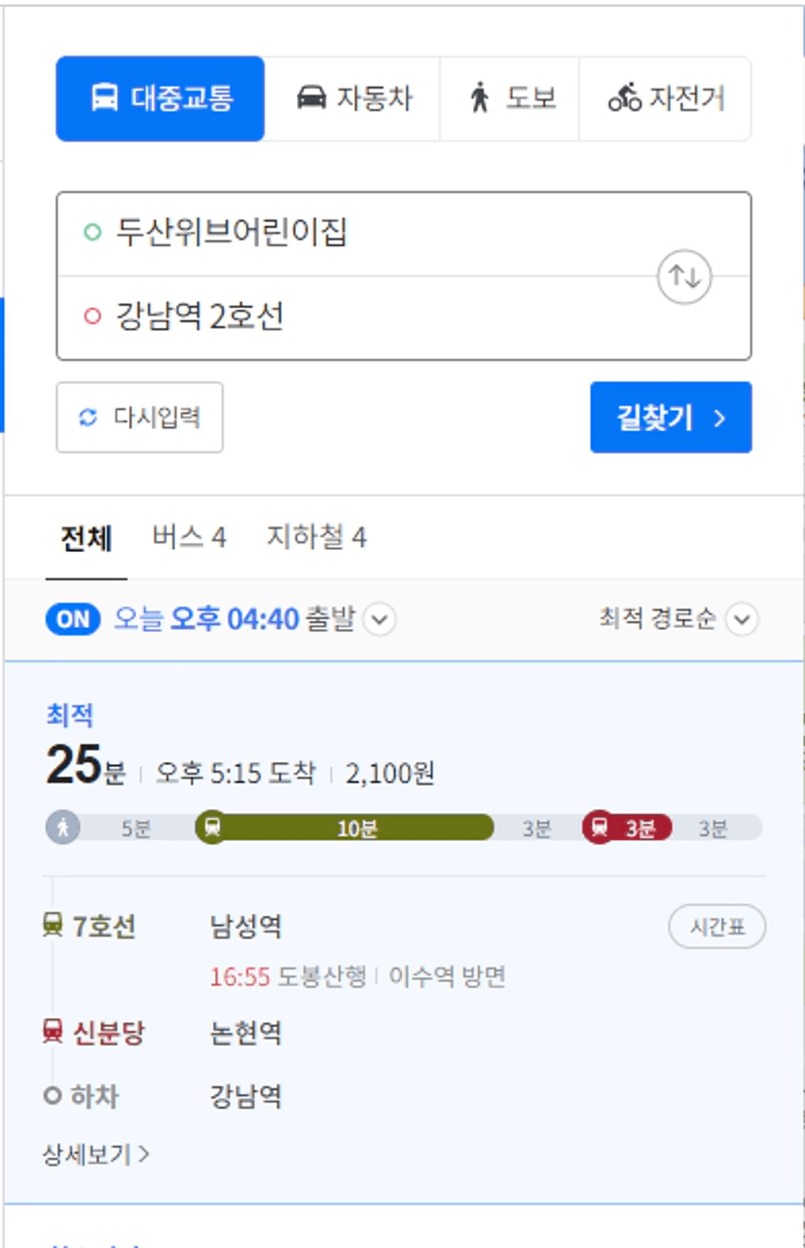This screenshot has height=1248, width=805.
Task: Open the 지하철 4 tab
Action: pos(316,537)
